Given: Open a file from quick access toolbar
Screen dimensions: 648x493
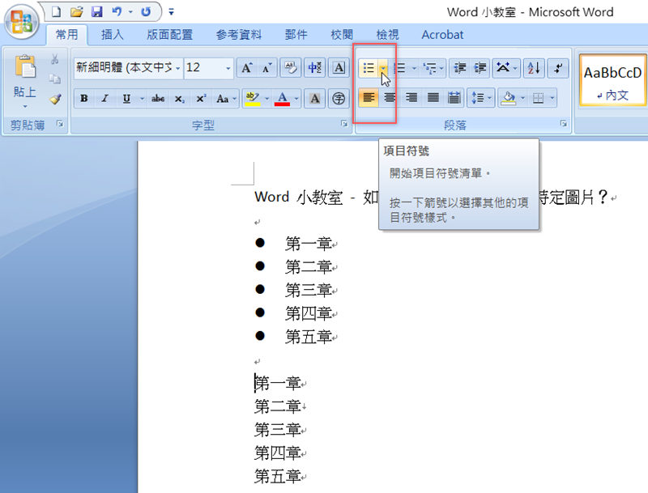Looking at the screenshot, I should [x=76, y=12].
